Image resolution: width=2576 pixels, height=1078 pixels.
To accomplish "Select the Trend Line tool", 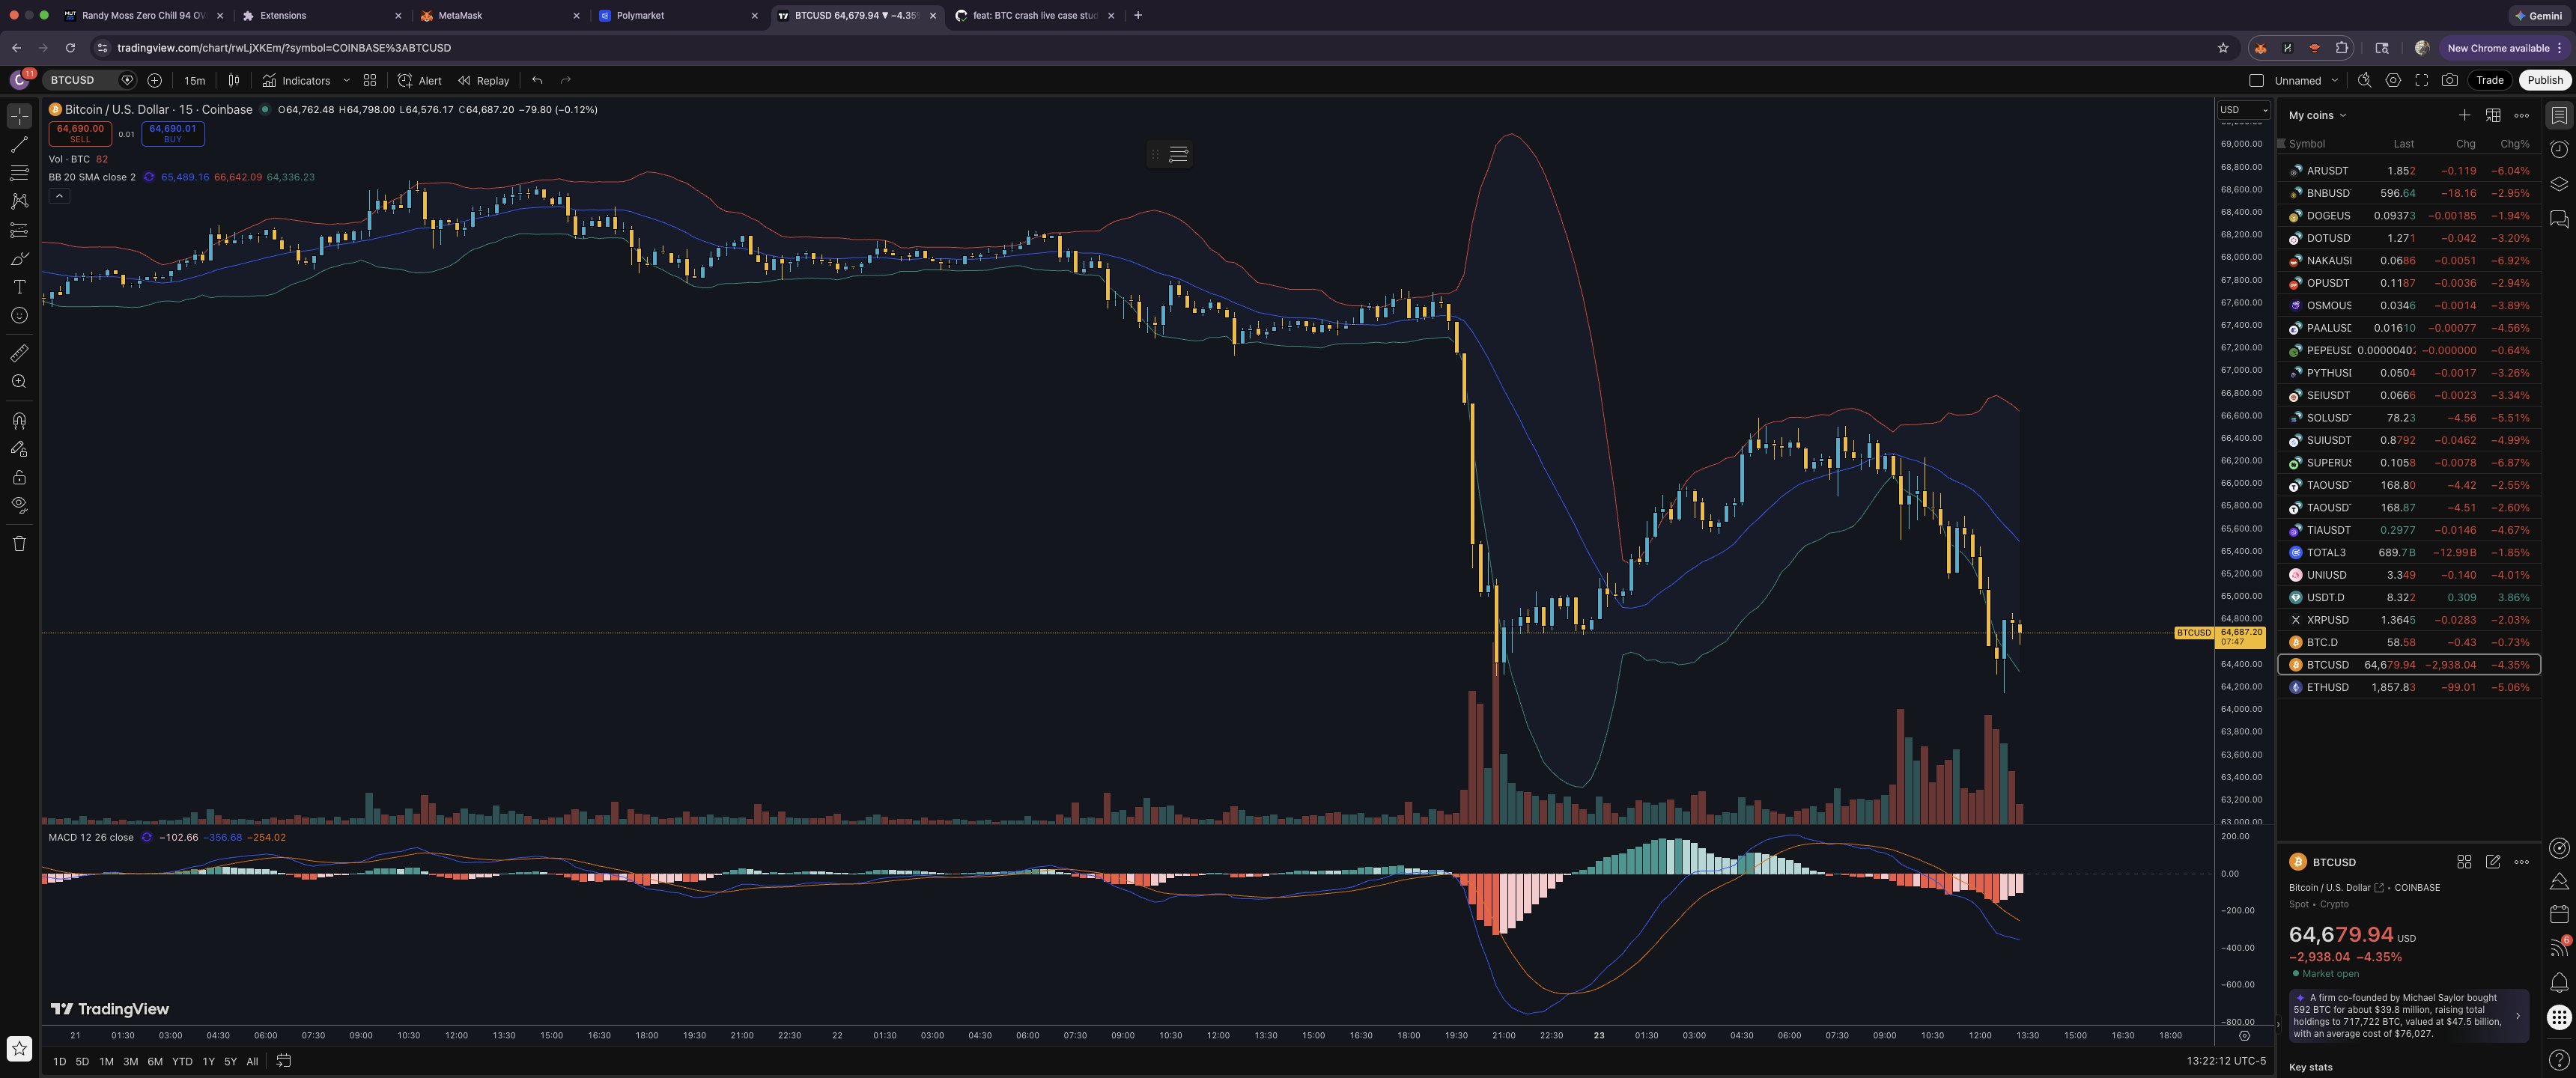I will tap(18, 145).
